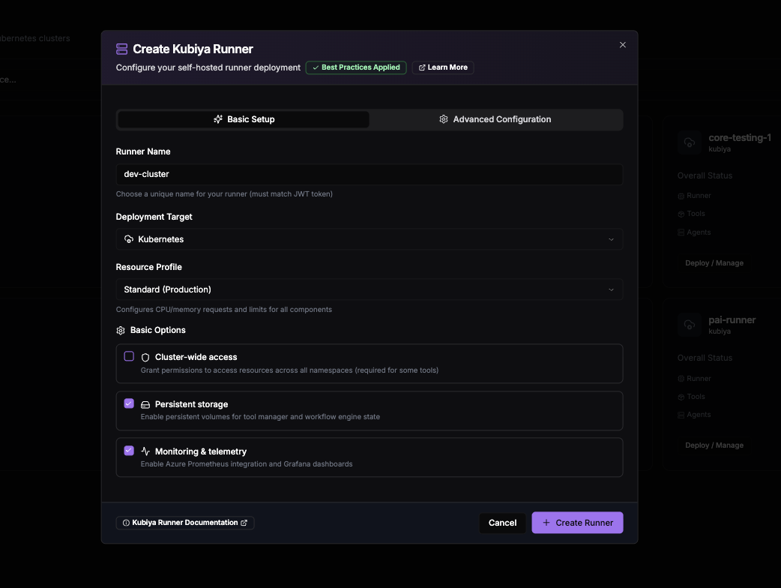
Task: Click the gear icon beside Basic Options
Action: coord(121,331)
